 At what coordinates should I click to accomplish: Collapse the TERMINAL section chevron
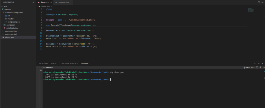click(x=44, y=67)
